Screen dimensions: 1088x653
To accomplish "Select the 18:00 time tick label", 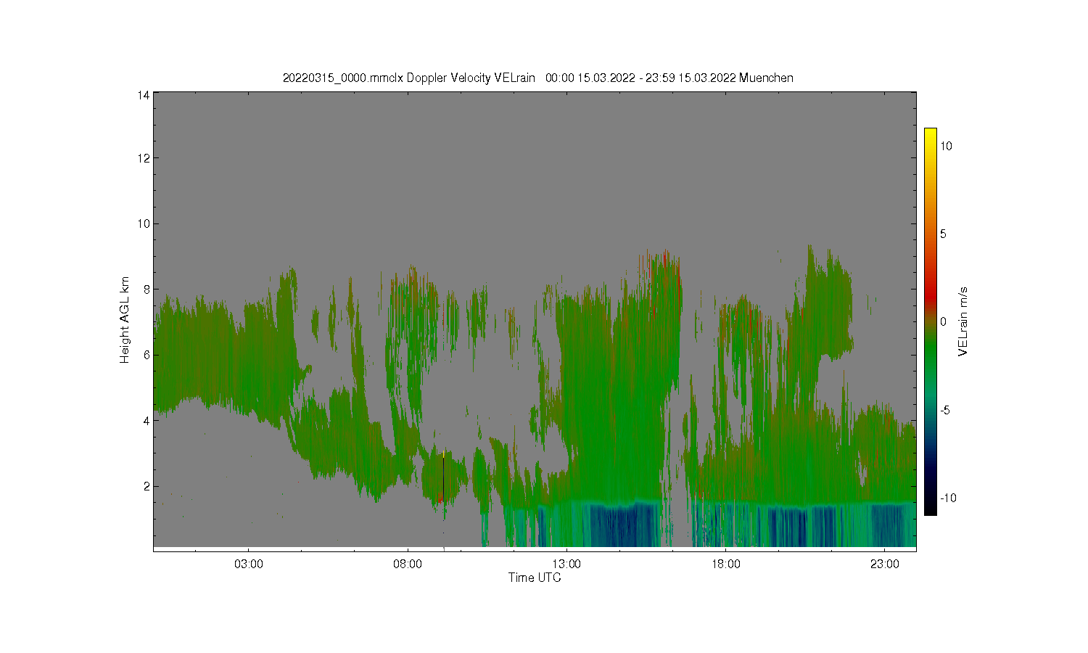I will point(725,564).
